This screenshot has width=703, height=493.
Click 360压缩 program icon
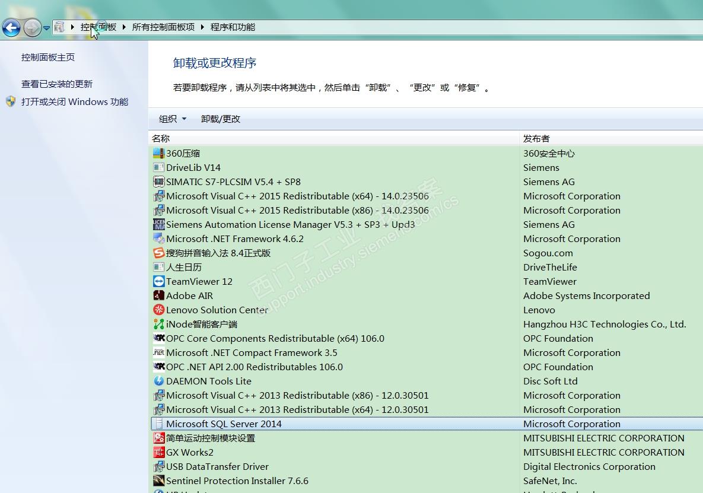click(159, 153)
